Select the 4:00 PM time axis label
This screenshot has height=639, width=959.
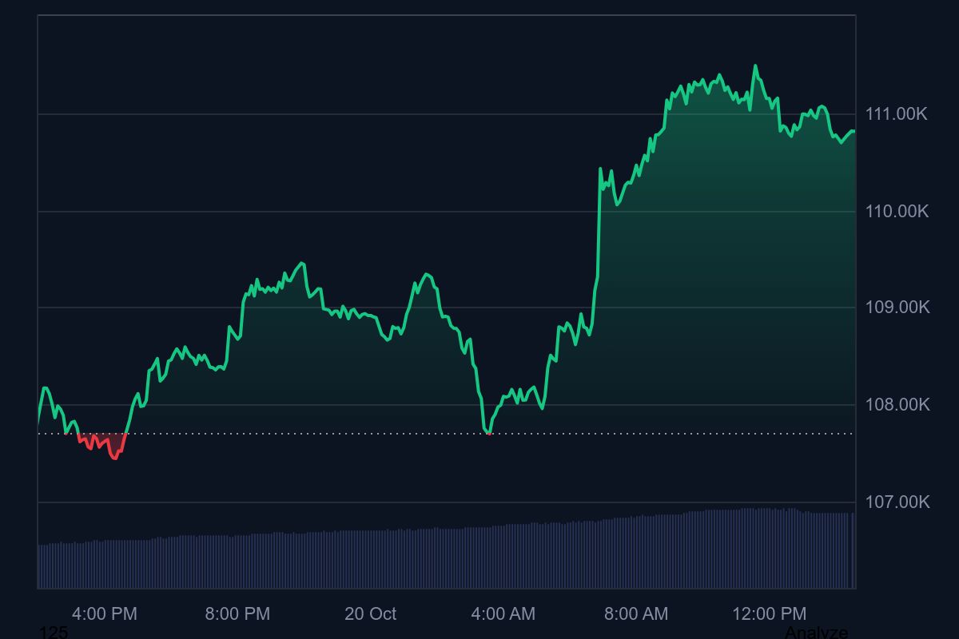coord(105,614)
